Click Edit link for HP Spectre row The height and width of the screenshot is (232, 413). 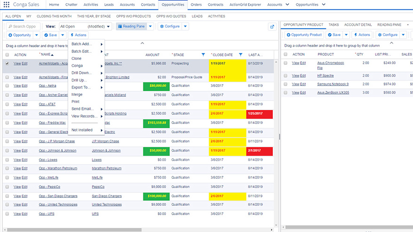pyautogui.click(x=303, y=76)
